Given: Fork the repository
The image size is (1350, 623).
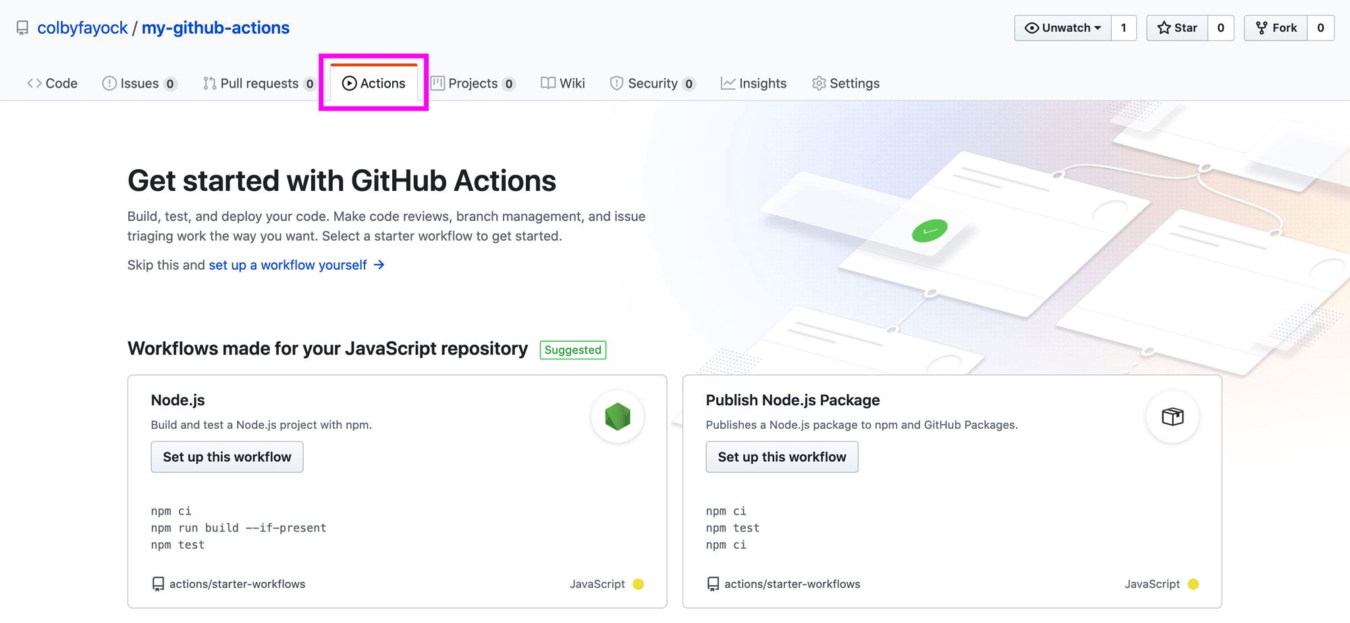Looking at the screenshot, I should tap(1276, 28).
